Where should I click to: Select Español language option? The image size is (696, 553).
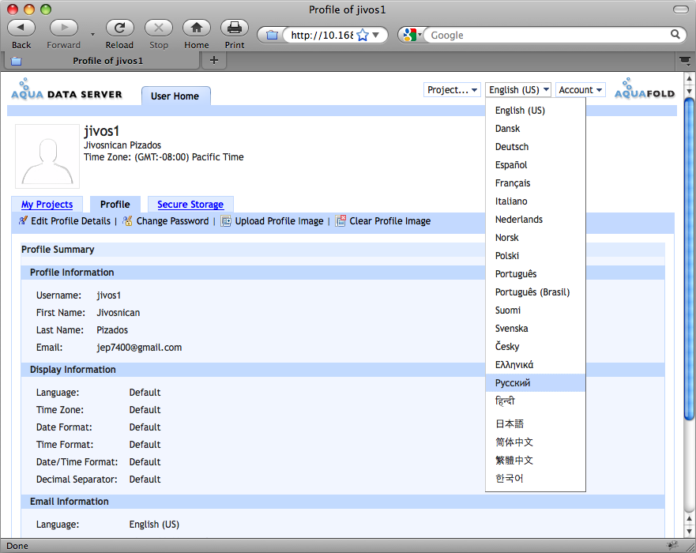tap(536, 165)
